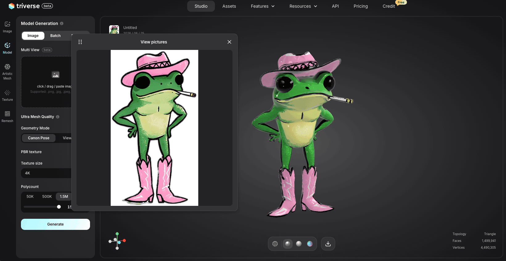Click the Ultra Mesh Quality info icon
The image size is (506, 261).
[x=58, y=117]
